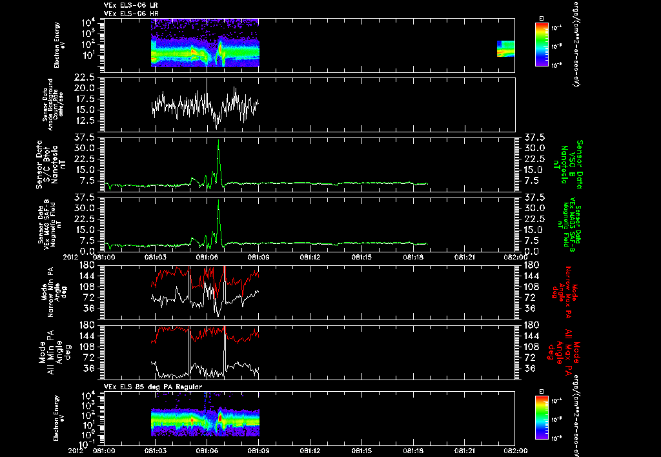Click the "081:12" time label under the MAG SAF-B panel
Image resolution: width=661 pixels, height=457 pixels.
pyautogui.click(x=310, y=257)
